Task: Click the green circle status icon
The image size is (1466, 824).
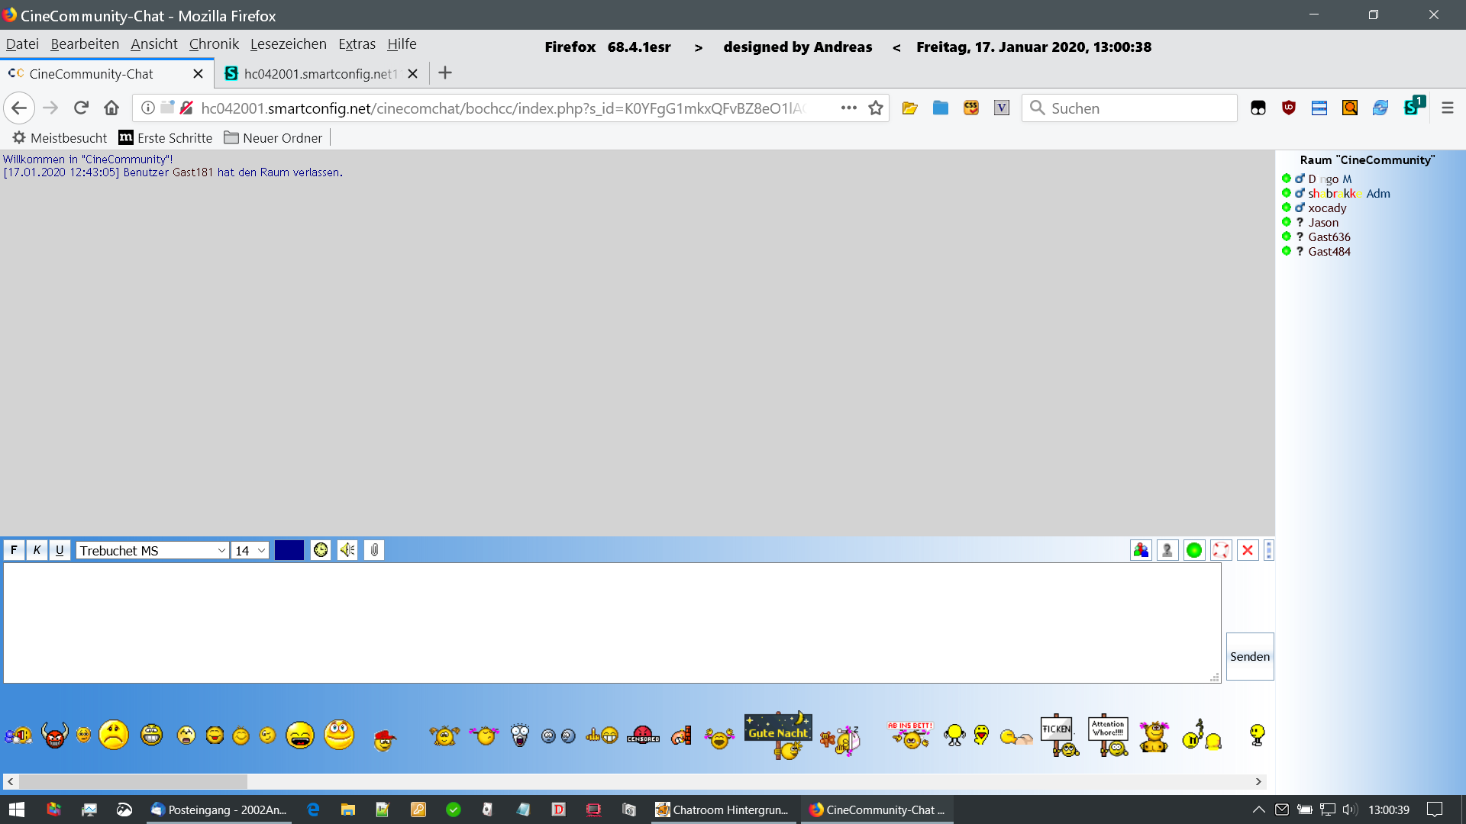Action: [x=1194, y=550]
